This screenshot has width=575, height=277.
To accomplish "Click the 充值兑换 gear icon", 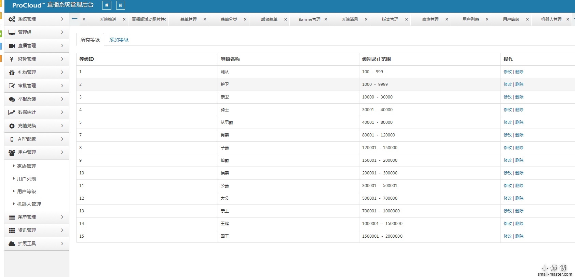I will pos(12,126).
